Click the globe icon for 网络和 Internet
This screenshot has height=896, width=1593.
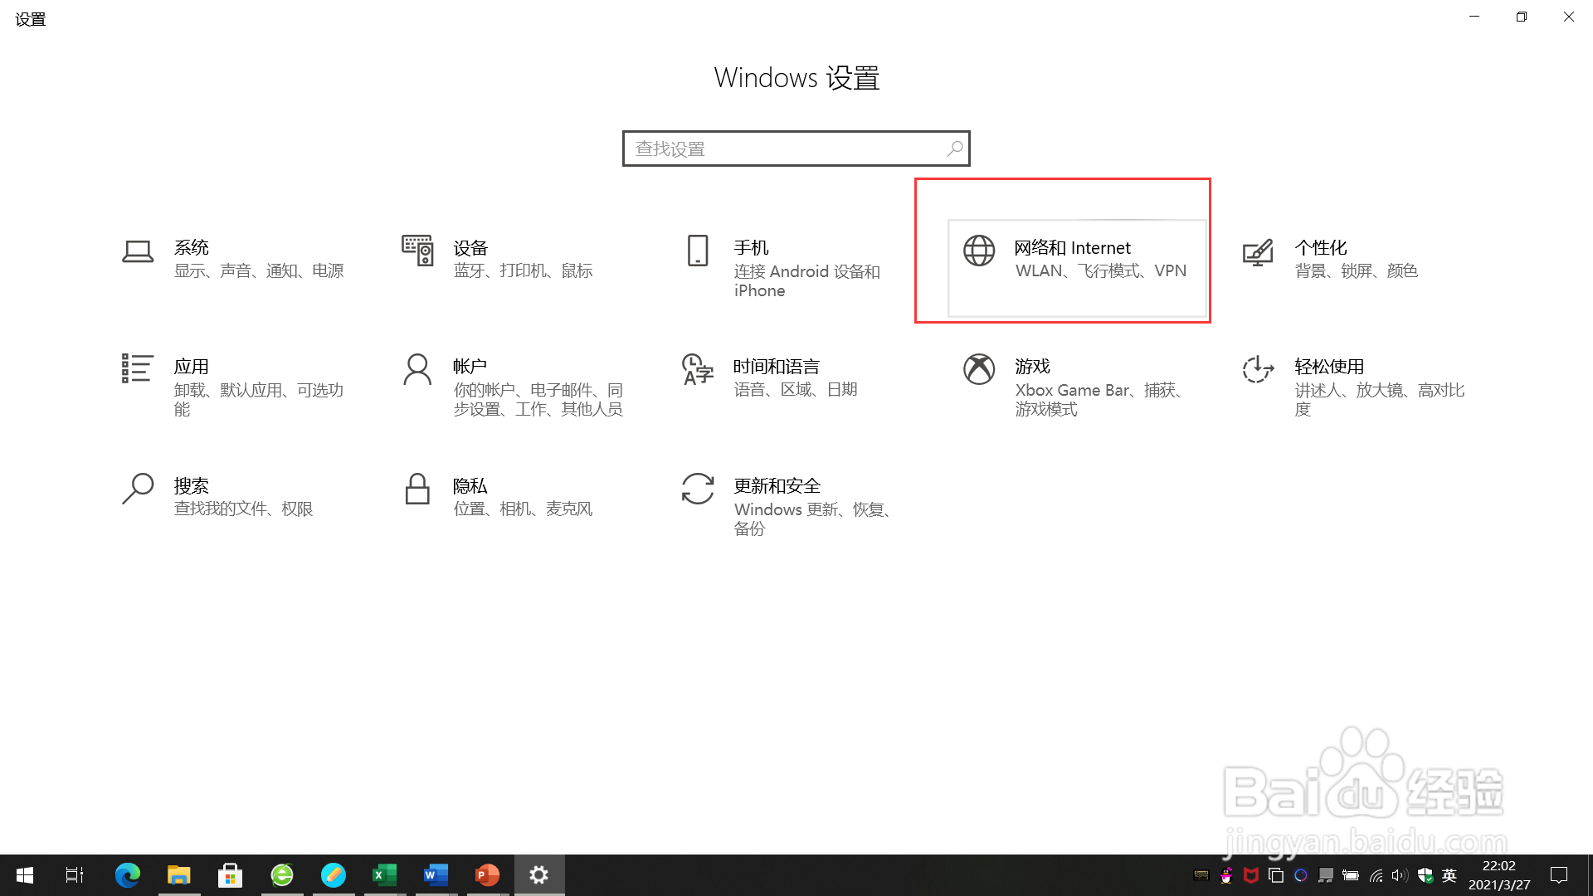coord(979,250)
